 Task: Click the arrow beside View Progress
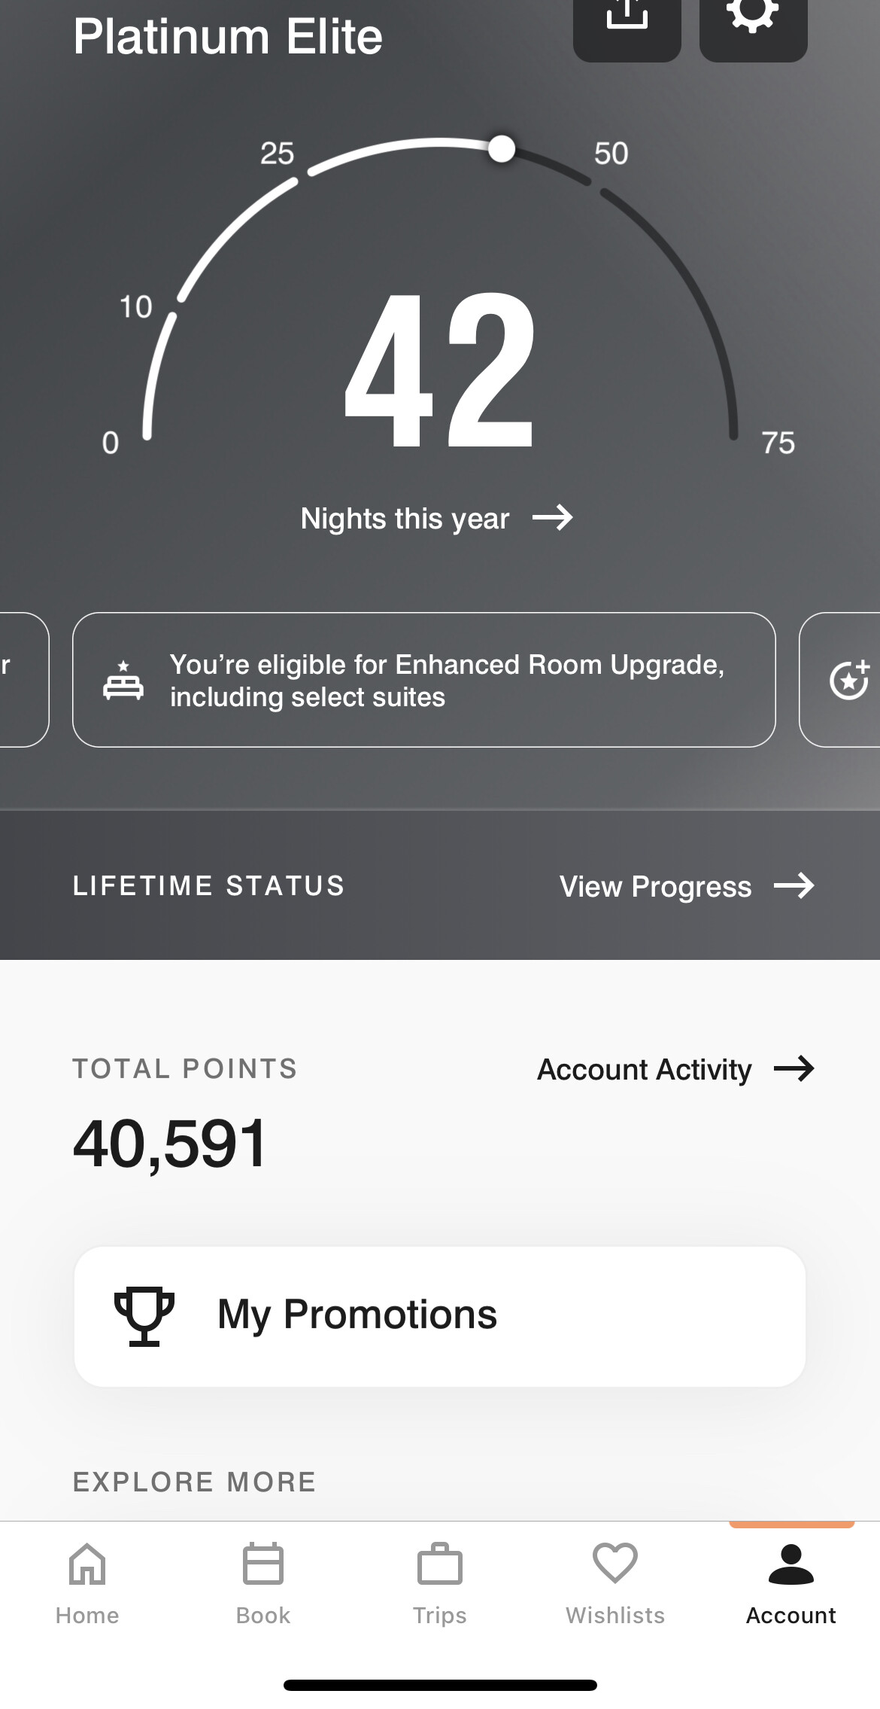[794, 886]
